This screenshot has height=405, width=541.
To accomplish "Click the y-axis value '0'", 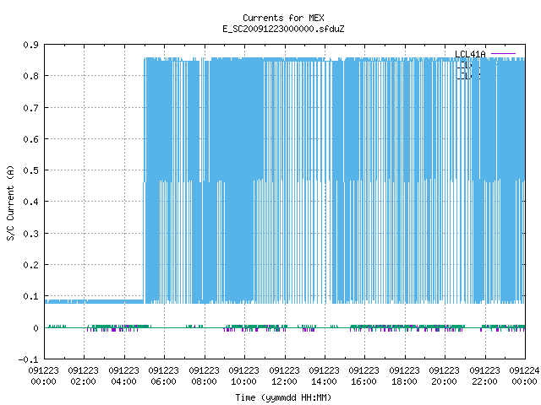I will click(36, 328).
